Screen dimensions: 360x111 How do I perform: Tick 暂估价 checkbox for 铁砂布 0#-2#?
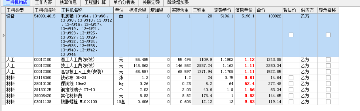click(291, 78)
